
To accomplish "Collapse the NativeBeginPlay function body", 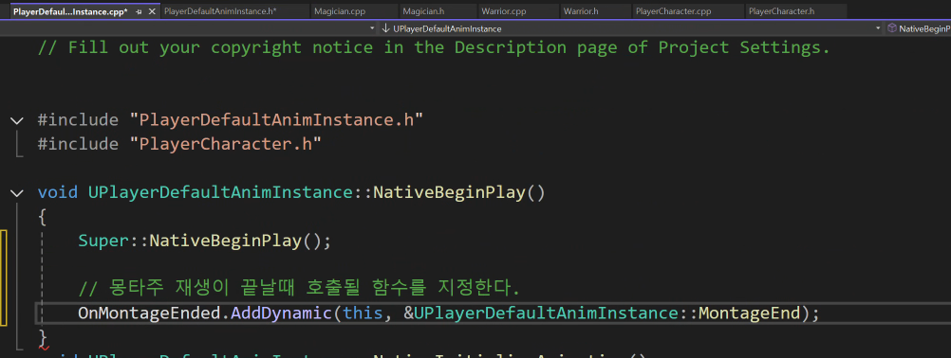I will (x=17, y=193).
